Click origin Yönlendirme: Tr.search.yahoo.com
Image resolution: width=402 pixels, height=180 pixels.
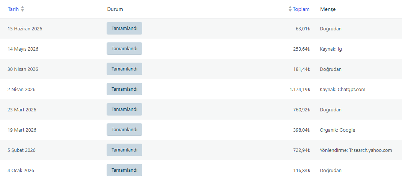[356, 150]
